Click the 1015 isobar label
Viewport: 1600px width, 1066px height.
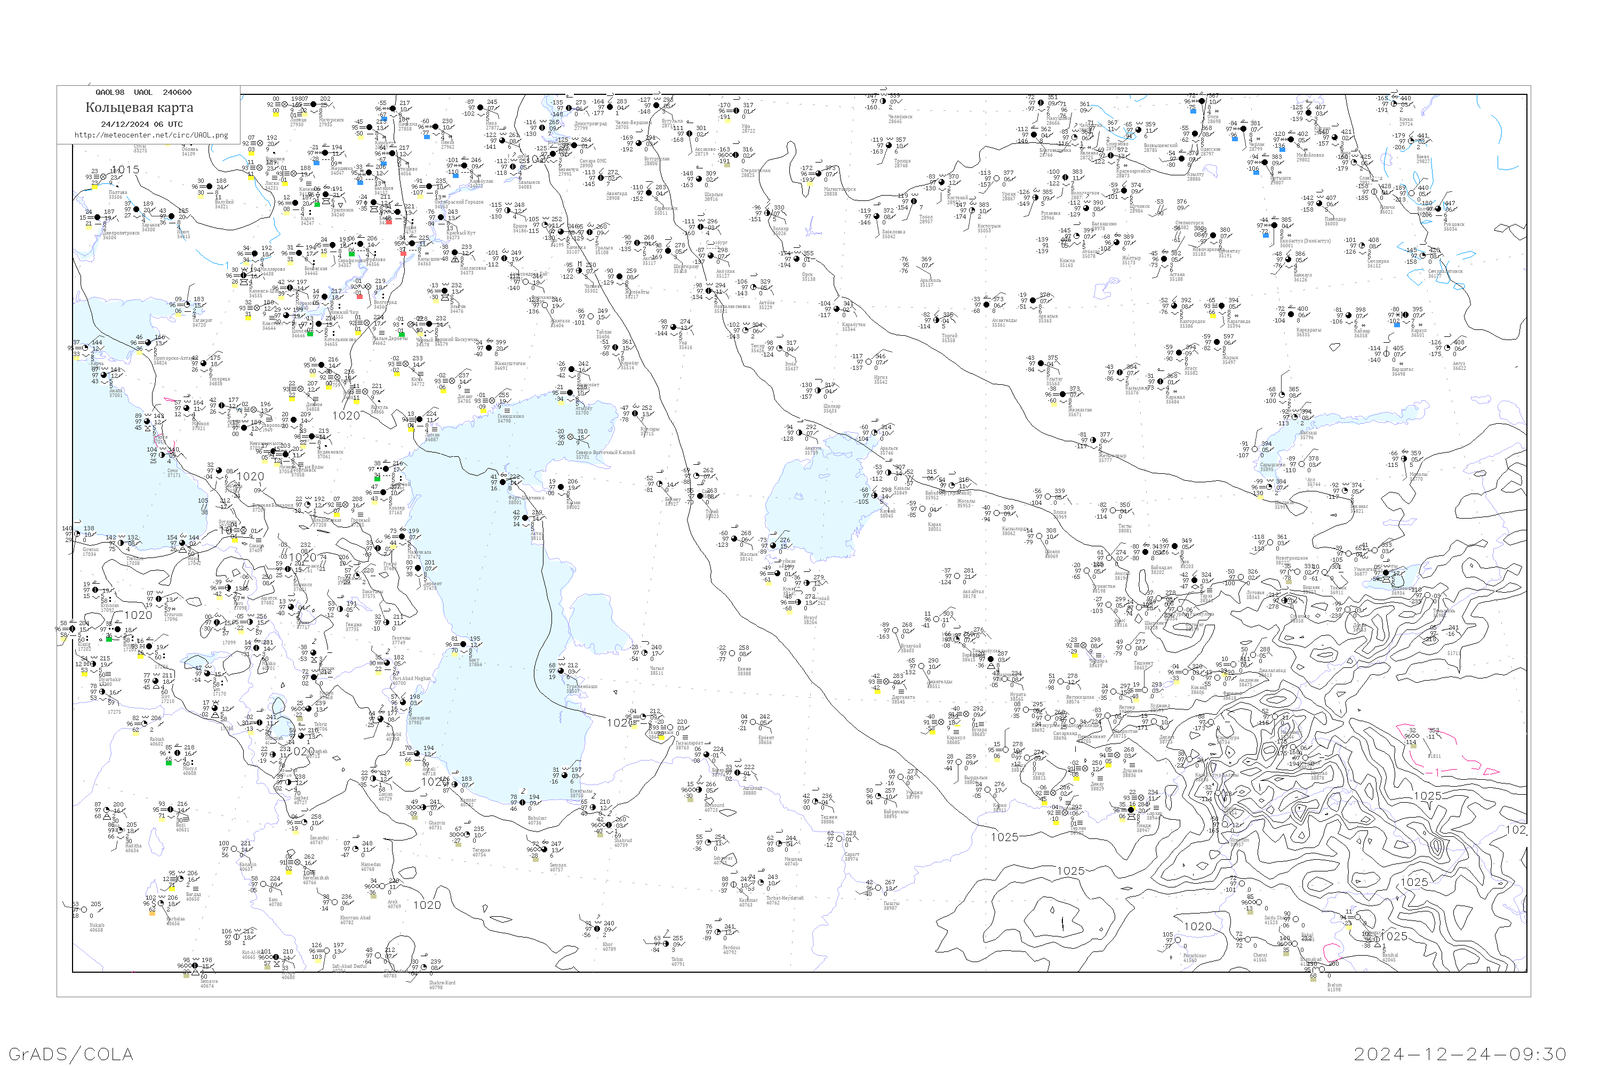click(125, 169)
